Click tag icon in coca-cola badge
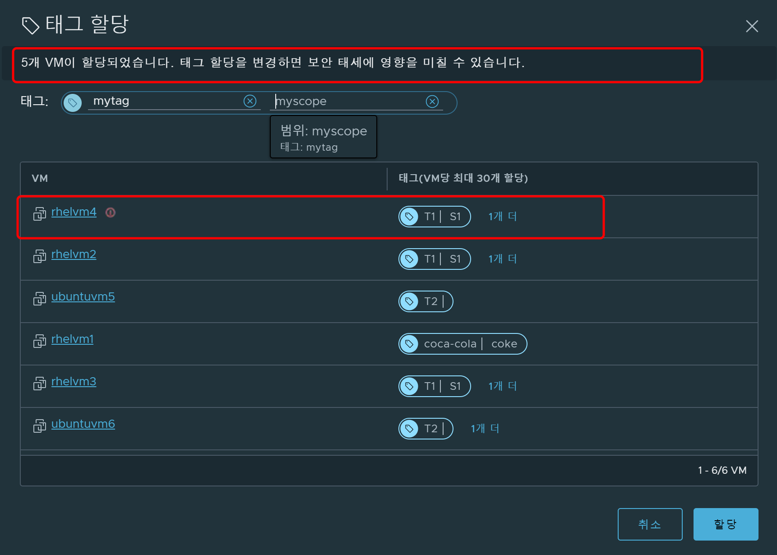777x555 pixels. [x=409, y=344]
